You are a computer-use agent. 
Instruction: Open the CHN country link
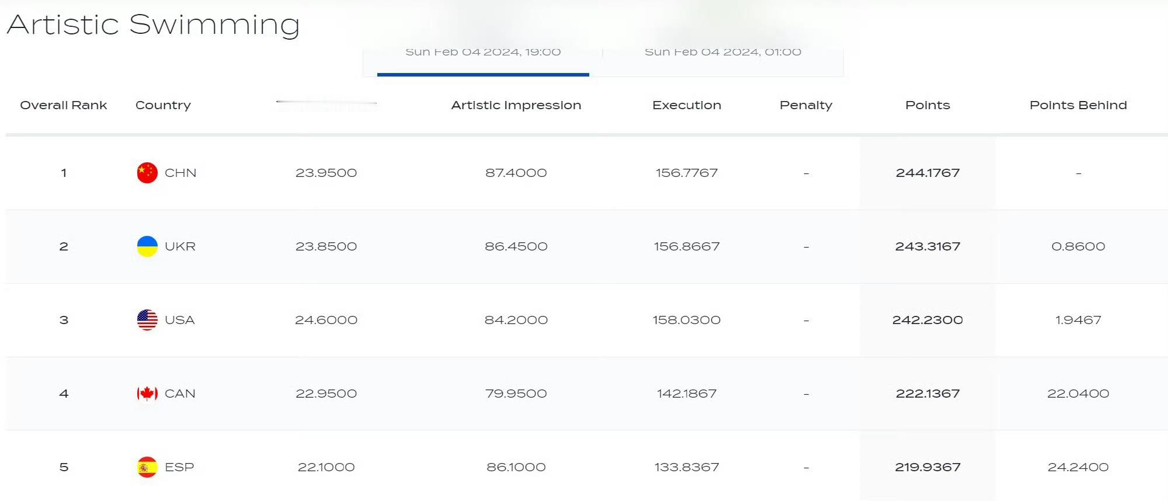[180, 173]
